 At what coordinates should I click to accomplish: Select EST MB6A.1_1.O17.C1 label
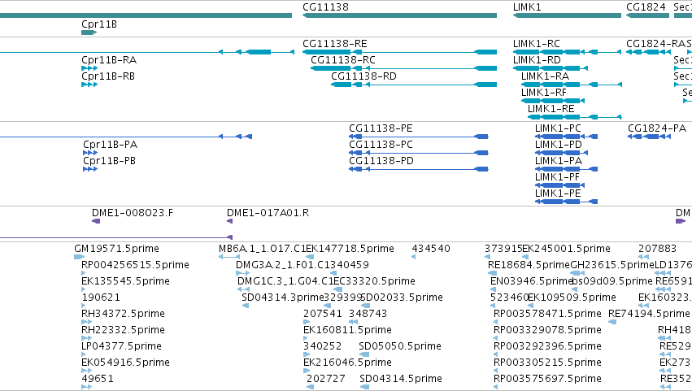click(x=262, y=249)
